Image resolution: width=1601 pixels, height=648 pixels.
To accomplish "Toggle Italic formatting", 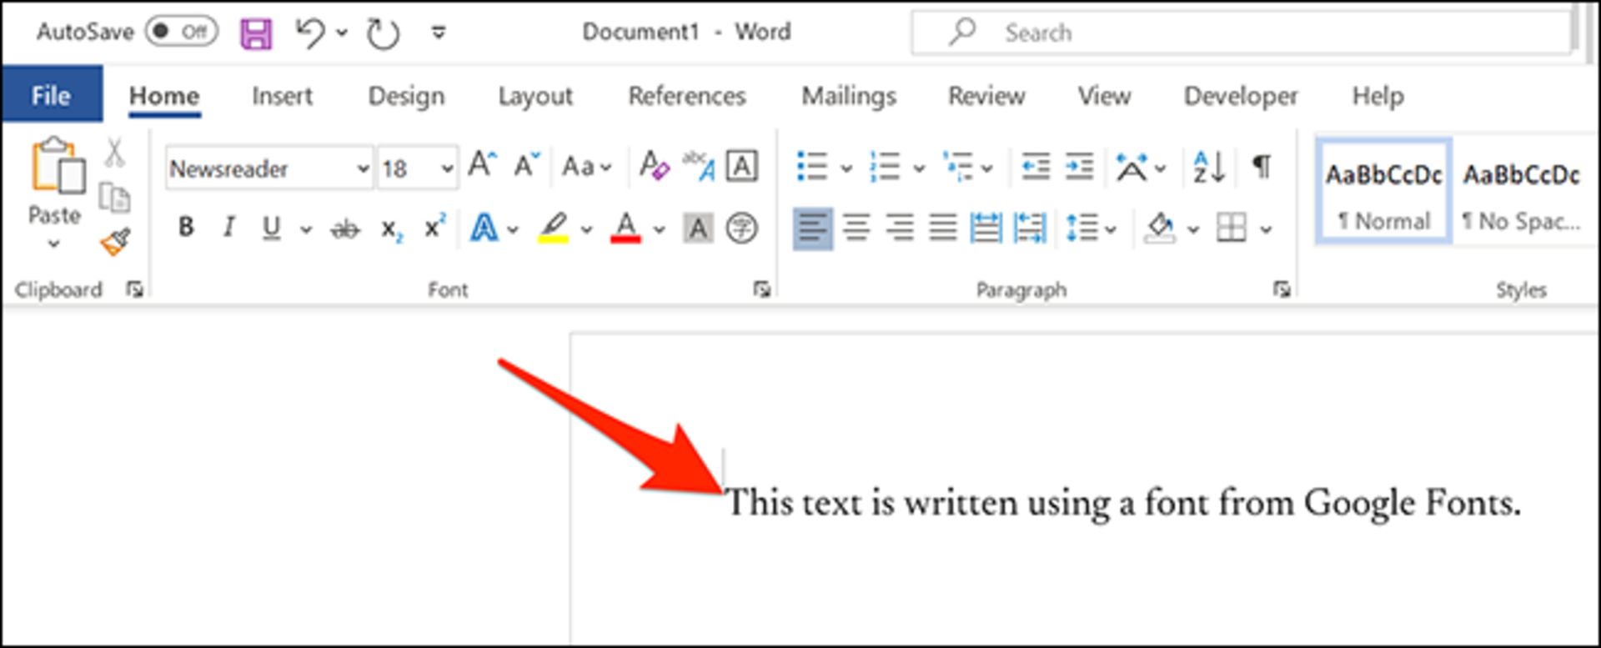I will coord(228,227).
